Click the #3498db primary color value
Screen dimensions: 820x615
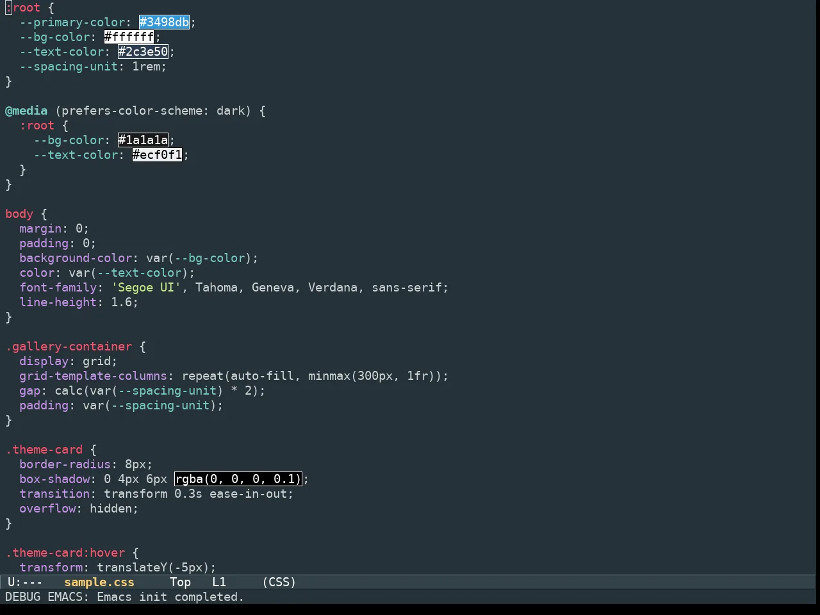[x=164, y=22]
